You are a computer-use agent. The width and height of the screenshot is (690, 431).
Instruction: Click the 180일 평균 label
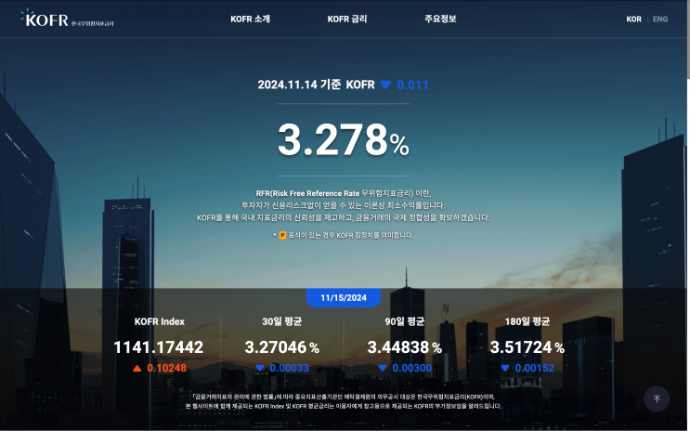[x=527, y=321]
